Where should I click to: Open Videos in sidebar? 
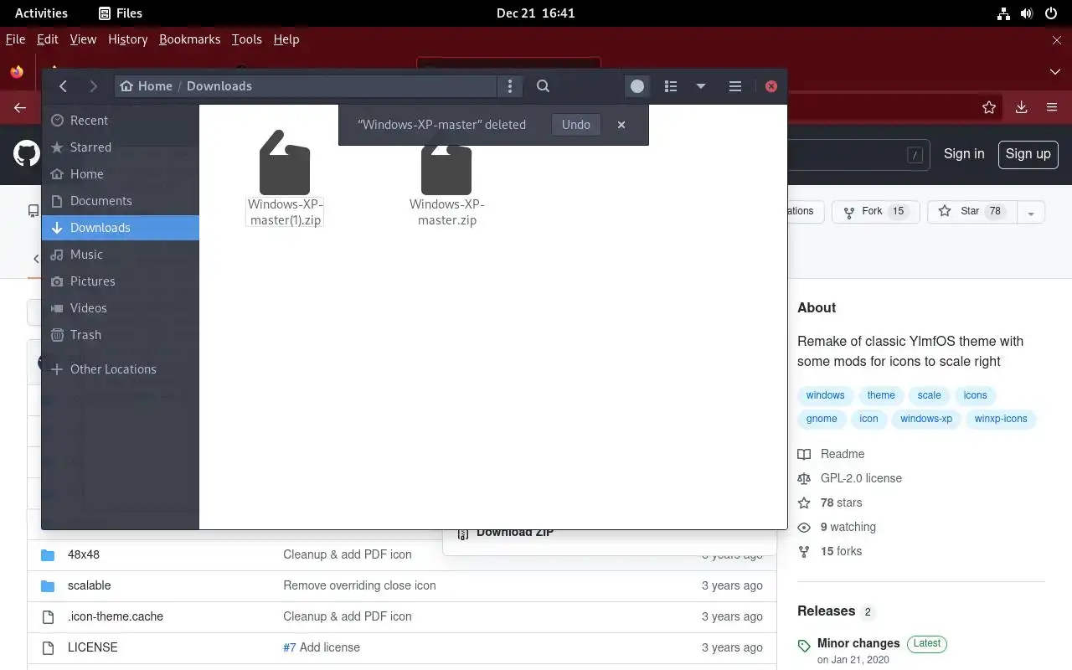[121, 308]
